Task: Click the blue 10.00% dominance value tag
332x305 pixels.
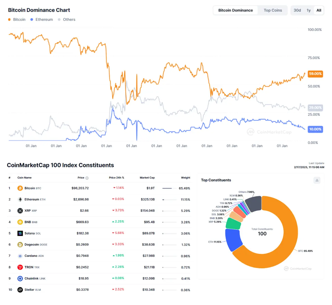Action: click(x=315, y=129)
